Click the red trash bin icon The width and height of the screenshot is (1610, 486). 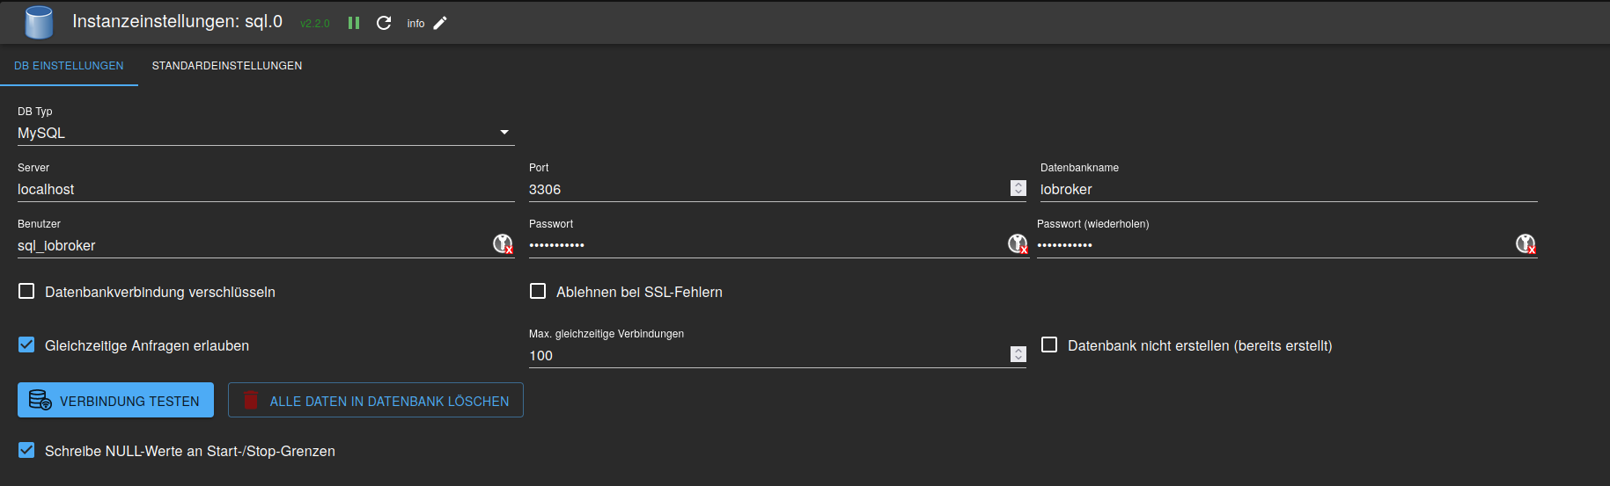[251, 400]
